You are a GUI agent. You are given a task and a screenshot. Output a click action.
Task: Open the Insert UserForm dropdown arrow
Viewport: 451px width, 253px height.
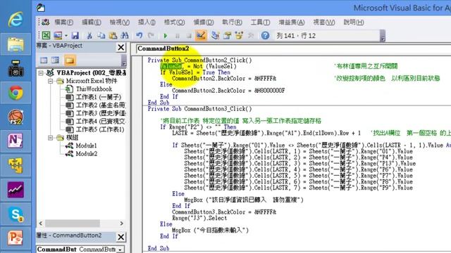coord(66,36)
